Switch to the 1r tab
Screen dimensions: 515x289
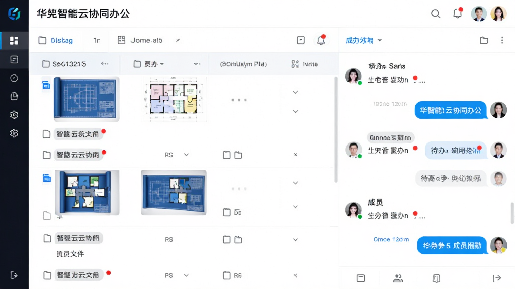96,40
